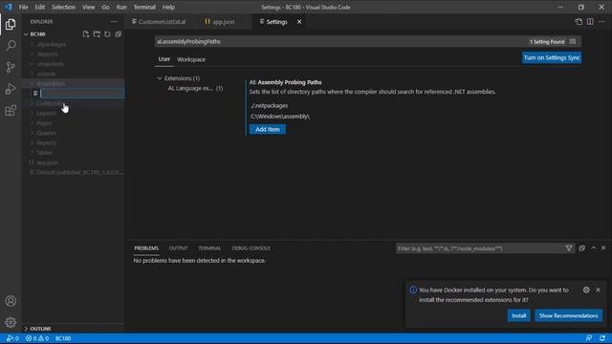
Task: Click the feedback icon in status bar
Action: 589,338
